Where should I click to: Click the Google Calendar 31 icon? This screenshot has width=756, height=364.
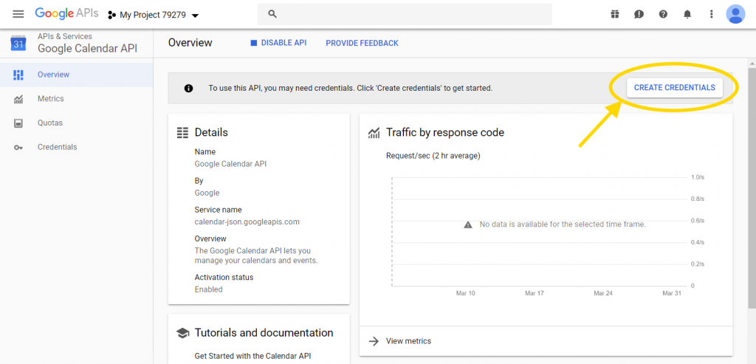[x=18, y=43]
